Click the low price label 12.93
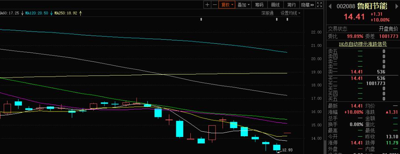Viewport: 400px width, 154px height. pos(287,150)
